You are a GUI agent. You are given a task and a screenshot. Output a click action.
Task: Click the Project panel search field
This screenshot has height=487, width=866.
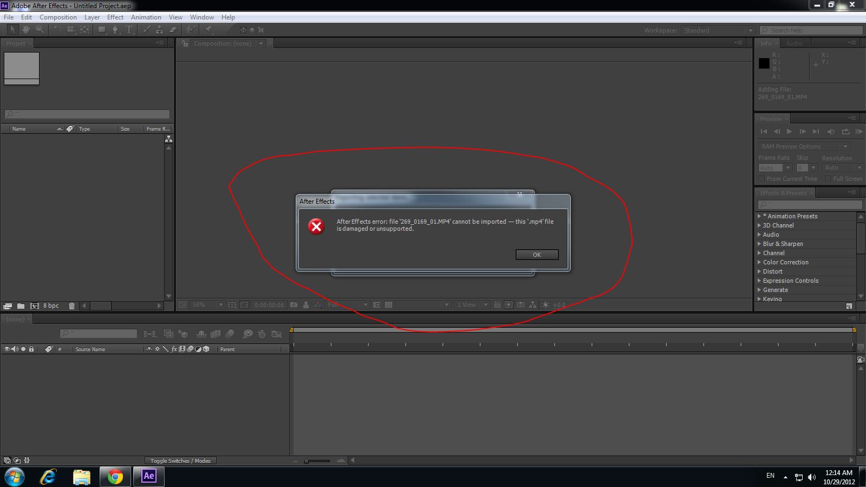(87, 114)
